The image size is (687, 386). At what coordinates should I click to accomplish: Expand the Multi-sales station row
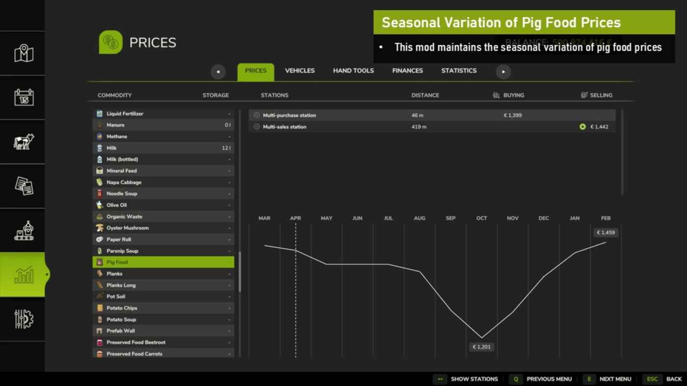click(257, 127)
